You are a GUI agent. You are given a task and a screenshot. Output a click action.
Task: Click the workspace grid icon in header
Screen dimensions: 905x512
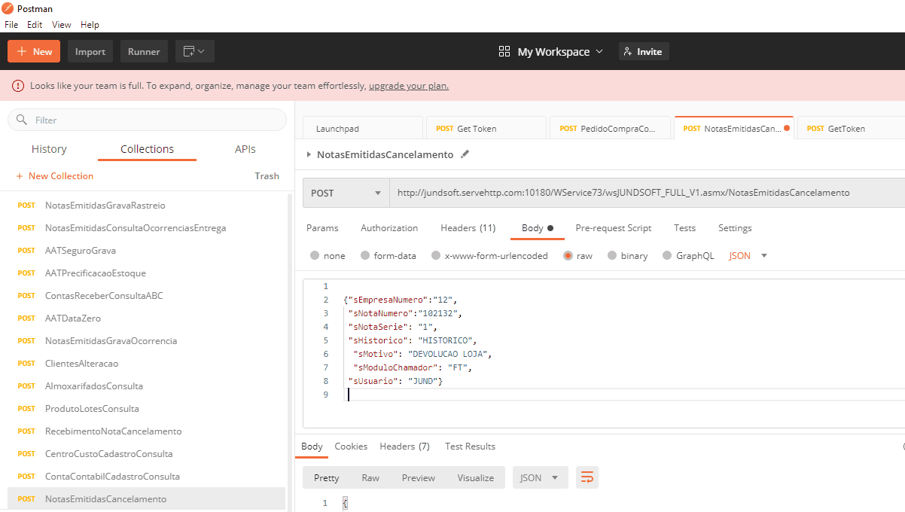[504, 51]
